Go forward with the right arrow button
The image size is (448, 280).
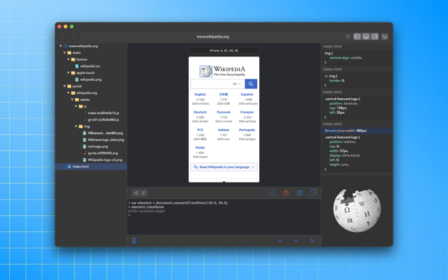coord(74,37)
